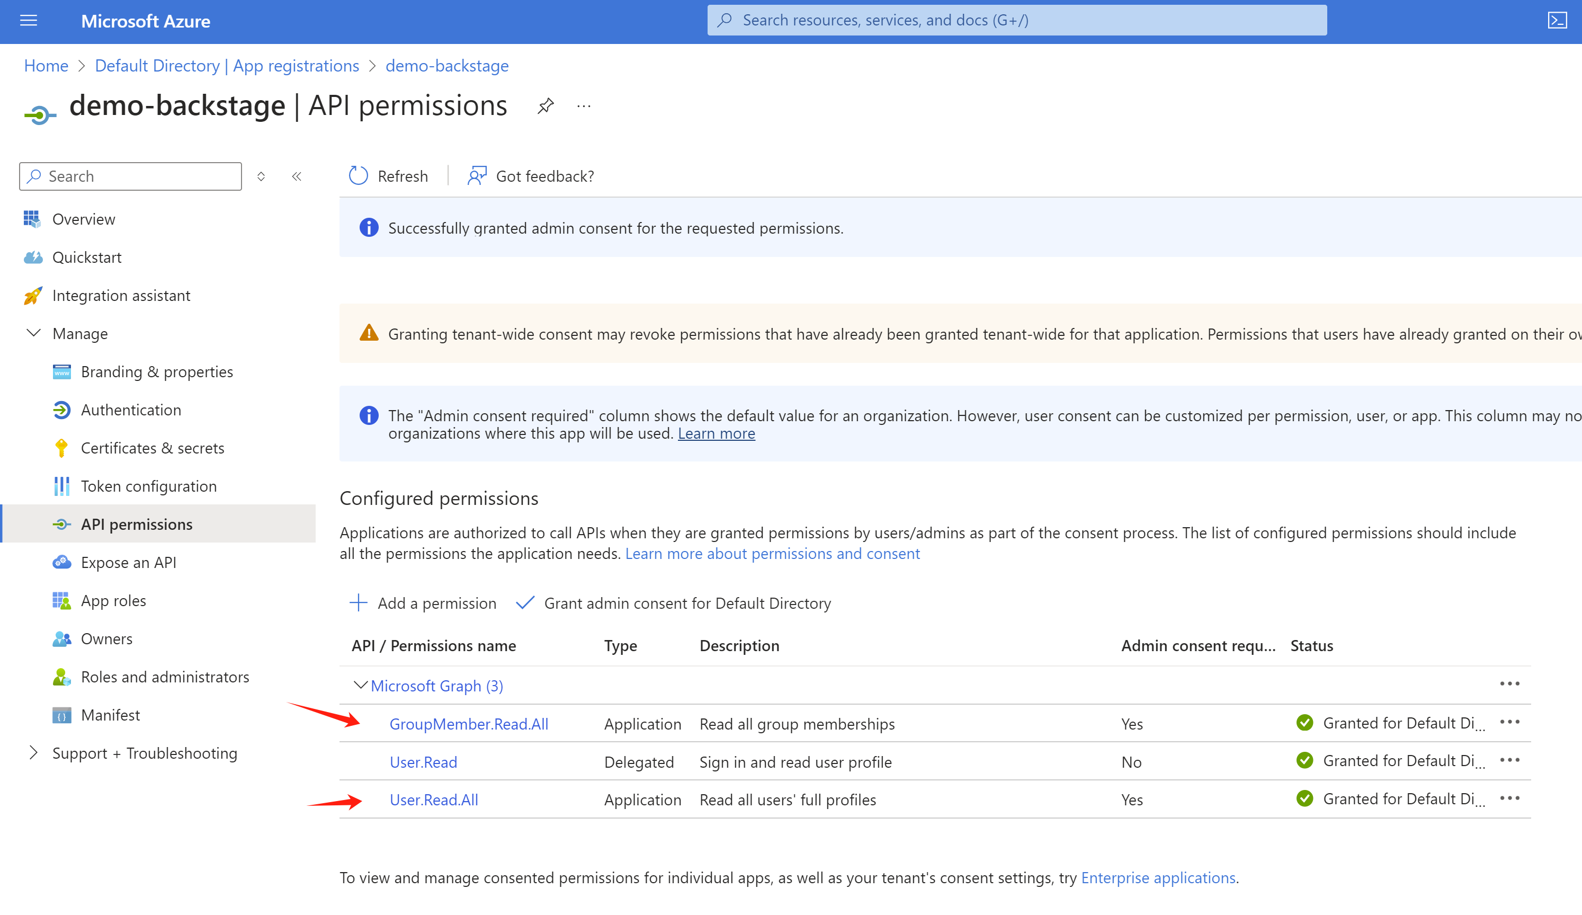Expand Support + Troubleshooting section
Image resolution: width=1582 pixels, height=915 pixels.
click(34, 752)
